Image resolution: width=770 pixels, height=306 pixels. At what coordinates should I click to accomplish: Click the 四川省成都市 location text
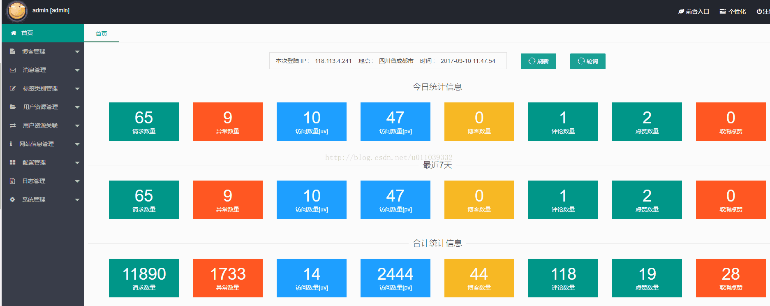396,61
